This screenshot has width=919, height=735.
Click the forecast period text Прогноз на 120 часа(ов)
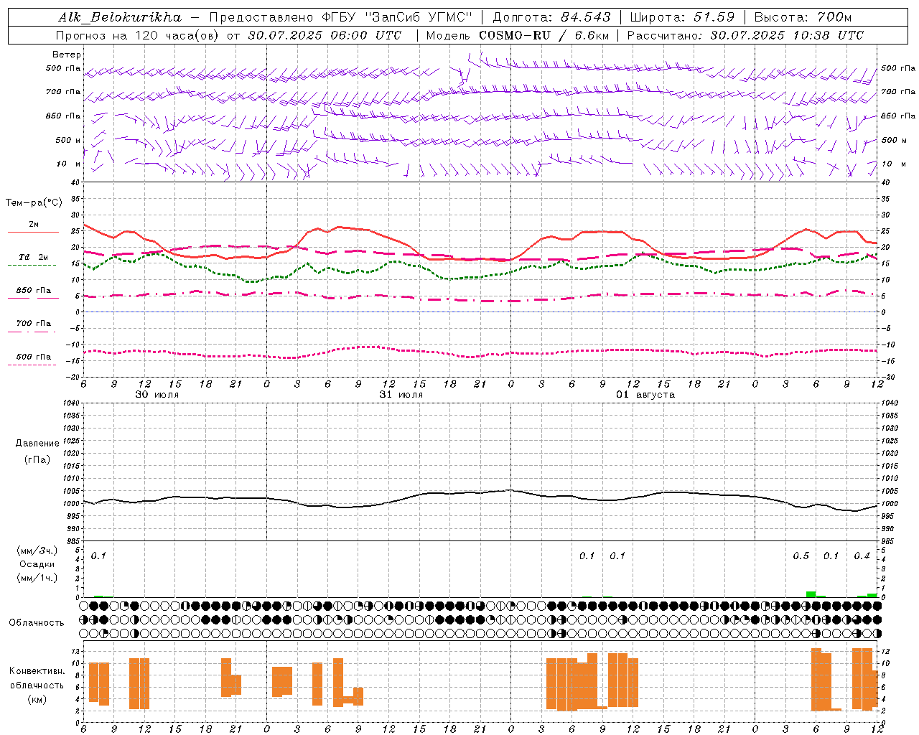point(138,35)
